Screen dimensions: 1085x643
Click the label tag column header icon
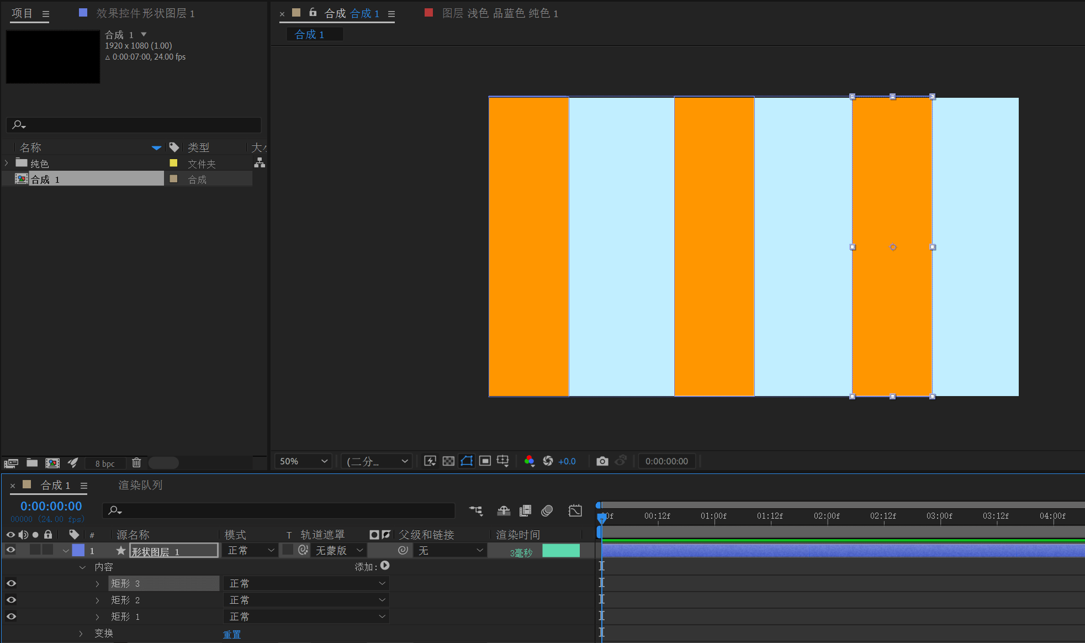(x=74, y=534)
